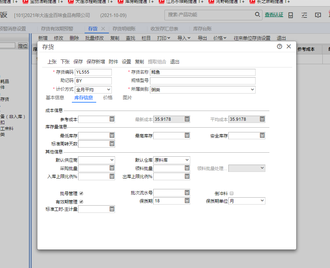
Task: Click 往来单位存货设置 in toolbar
Action: point(252,38)
